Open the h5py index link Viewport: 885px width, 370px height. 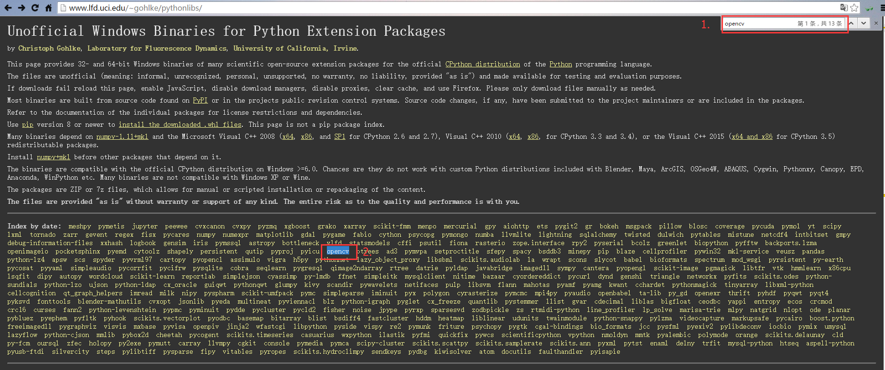pyautogui.click(x=301, y=260)
